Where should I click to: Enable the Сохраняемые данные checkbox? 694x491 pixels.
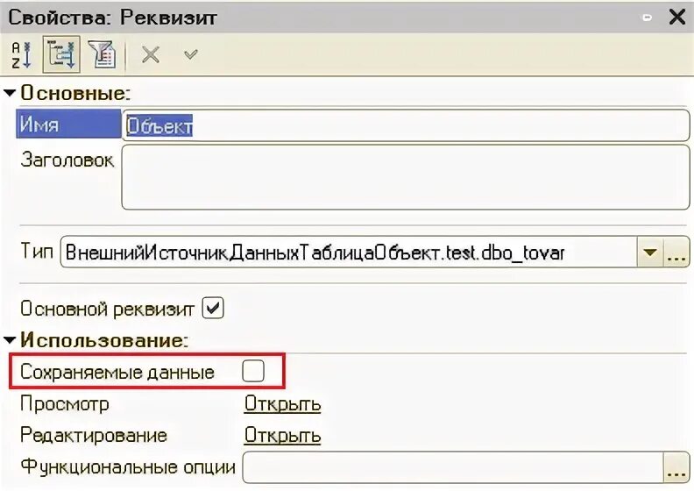coord(253,371)
